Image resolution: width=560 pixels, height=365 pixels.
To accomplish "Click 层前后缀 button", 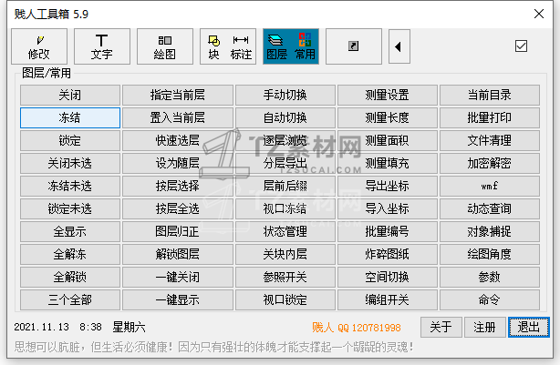I will coord(285,187).
